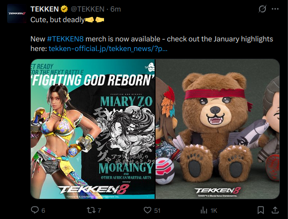Click the @TEKKEN handle
The image size is (288, 219).
click(x=88, y=9)
